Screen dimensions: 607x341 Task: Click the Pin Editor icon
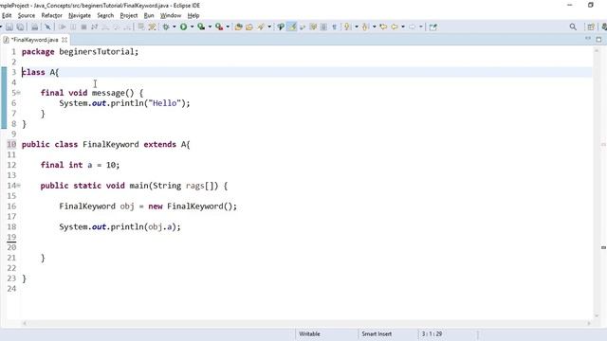tap(433, 27)
